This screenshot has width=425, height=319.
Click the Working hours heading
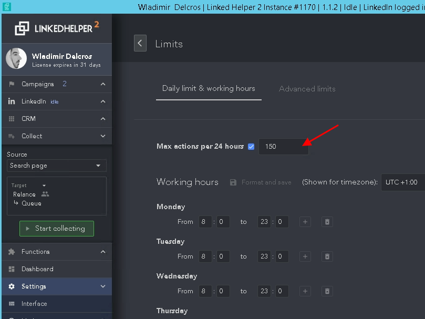click(188, 182)
